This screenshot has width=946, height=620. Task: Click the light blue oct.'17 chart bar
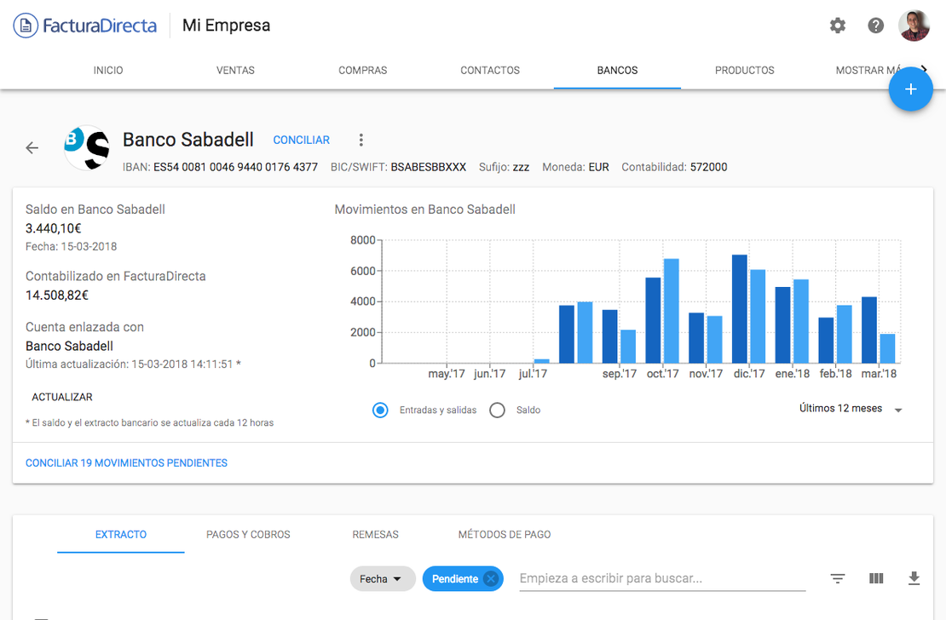click(672, 311)
